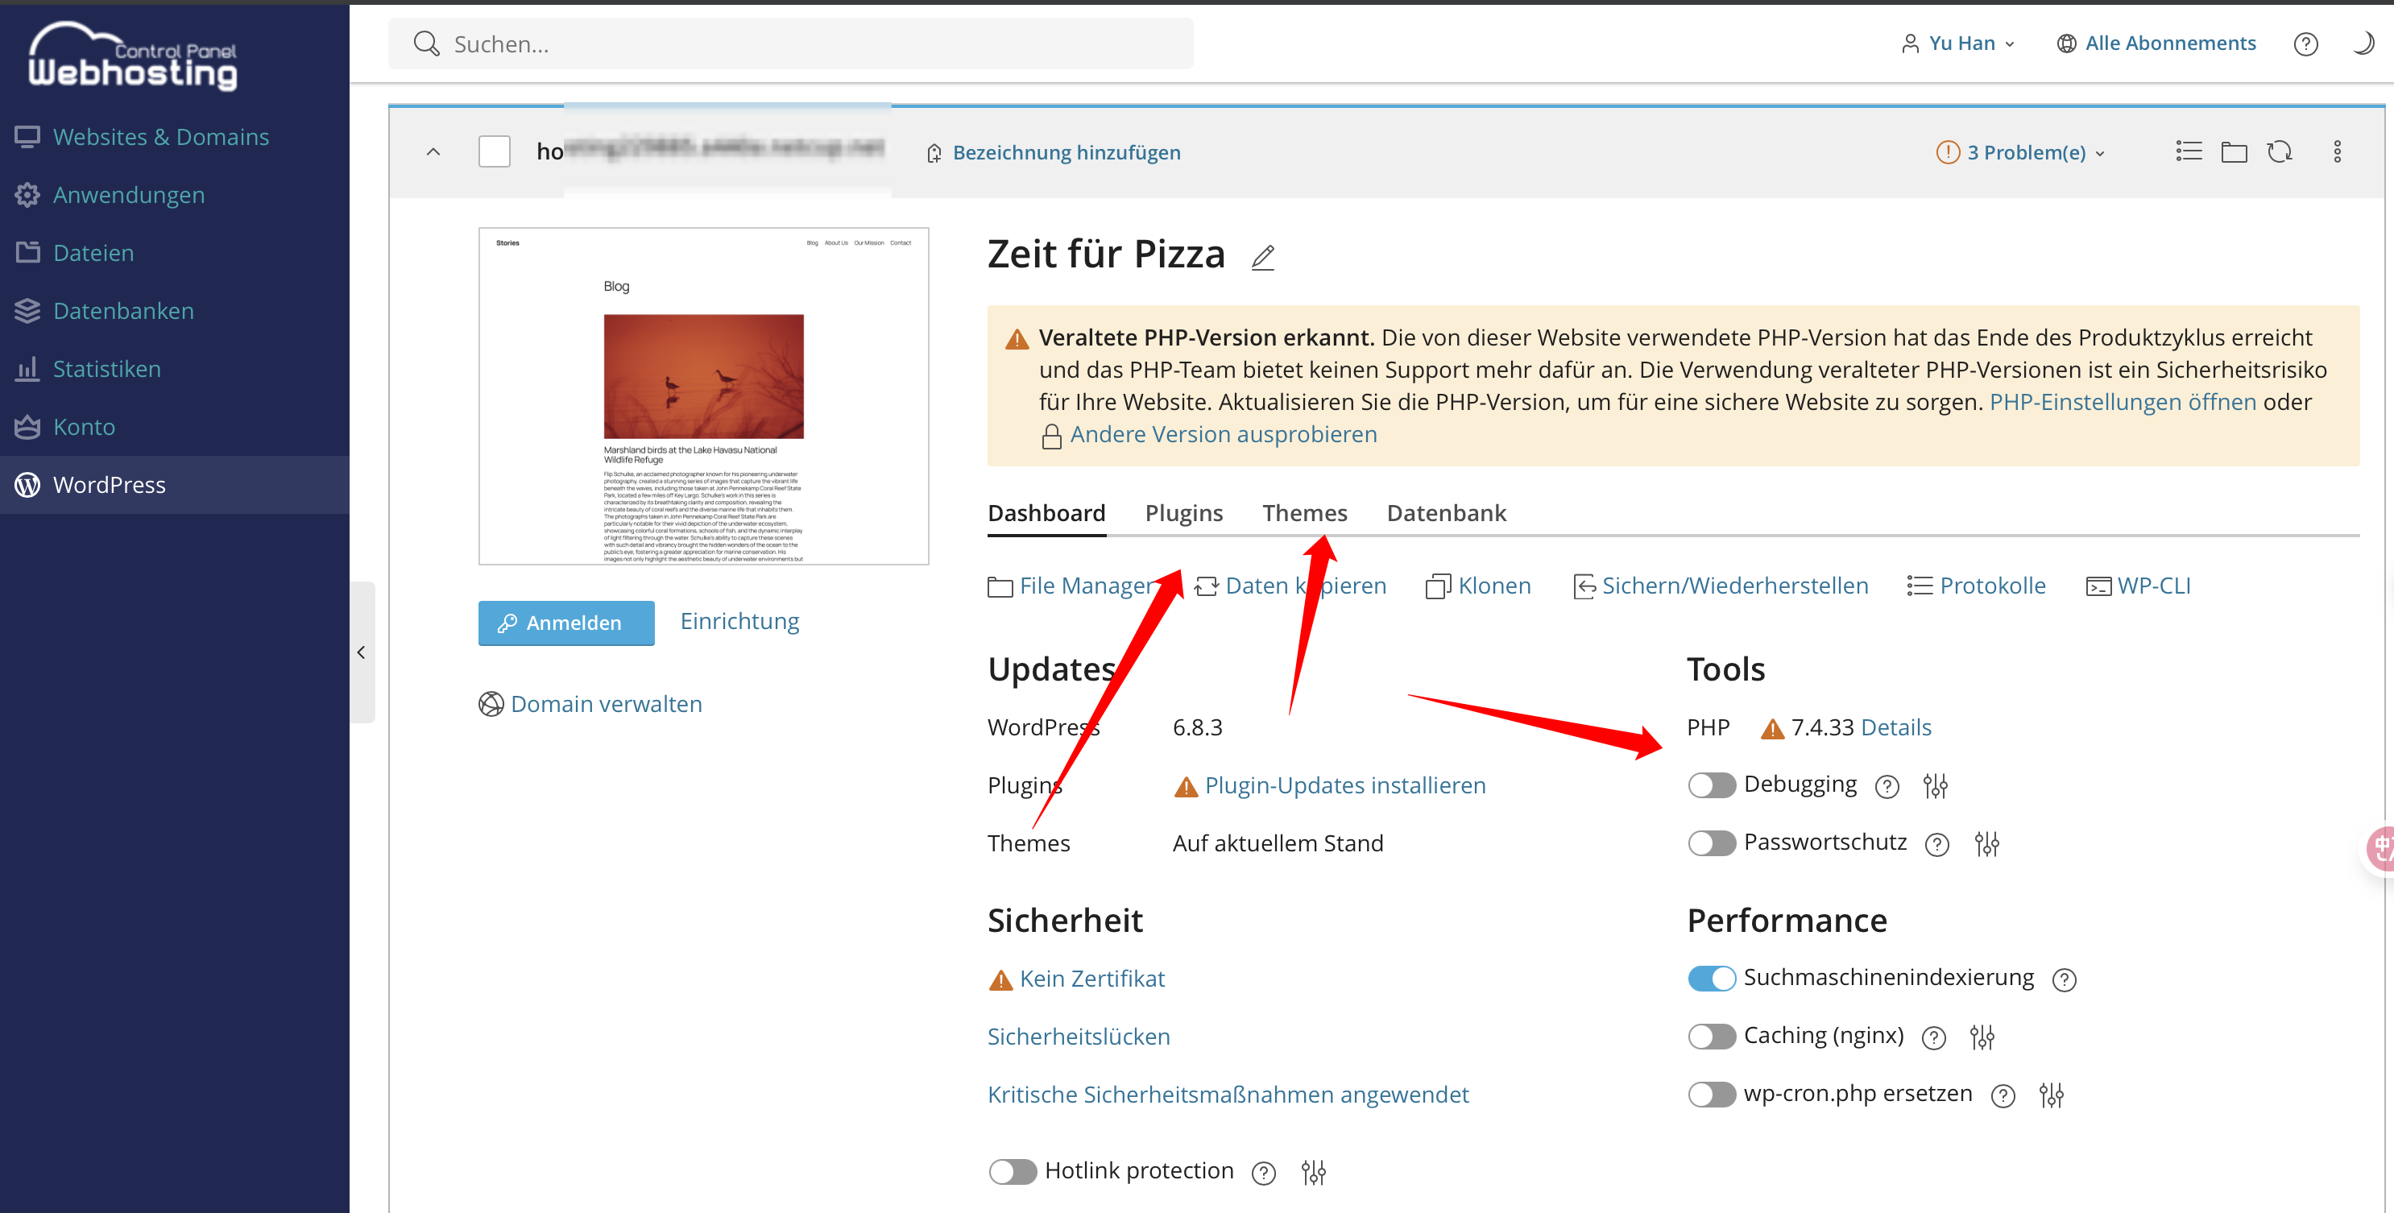The width and height of the screenshot is (2394, 1213).
Task: Open Debugging settings sliders icon
Action: click(x=1935, y=786)
